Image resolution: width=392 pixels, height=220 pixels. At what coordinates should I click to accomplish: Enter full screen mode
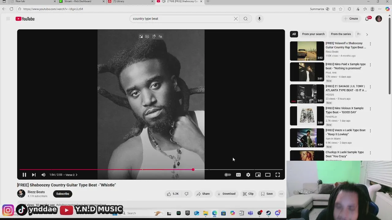(x=277, y=175)
